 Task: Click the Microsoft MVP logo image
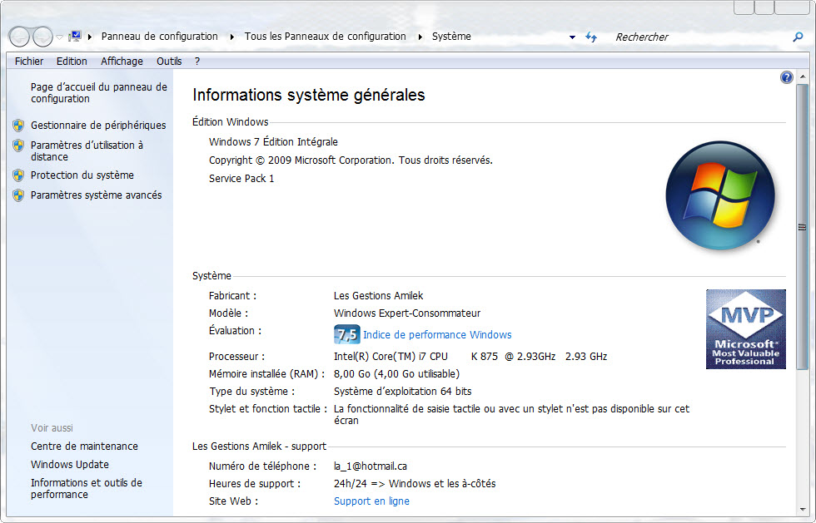coord(746,329)
